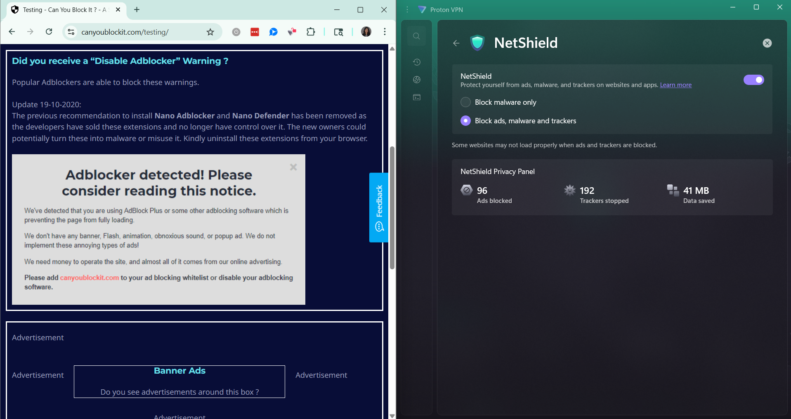
Task: Click the '96' ads blocked count
Action: [x=482, y=191]
